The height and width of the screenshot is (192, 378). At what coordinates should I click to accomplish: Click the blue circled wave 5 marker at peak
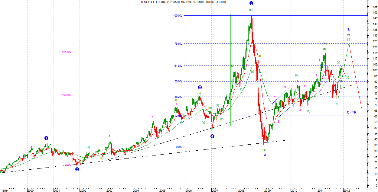point(251,3)
